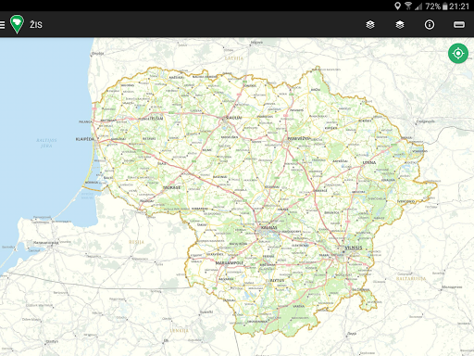Tap the Wi-Fi status icon

pos(408,6)
